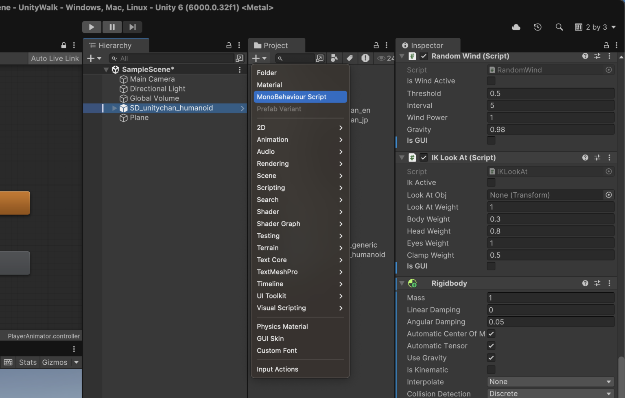Click the Threshold value field
Viewport: 625px width, 398px height.
click(x=550, y=94)
